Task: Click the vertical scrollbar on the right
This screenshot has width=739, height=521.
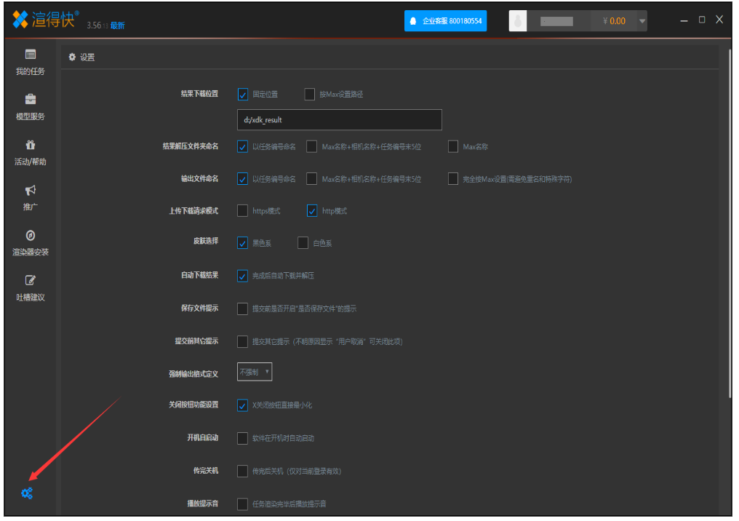Action: [x=730, y=218]
